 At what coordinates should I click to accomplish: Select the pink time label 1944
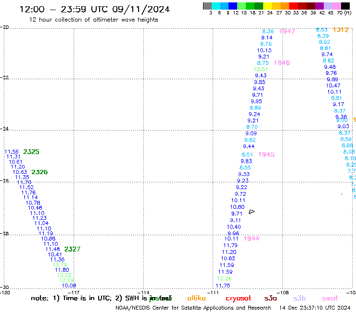251,239
